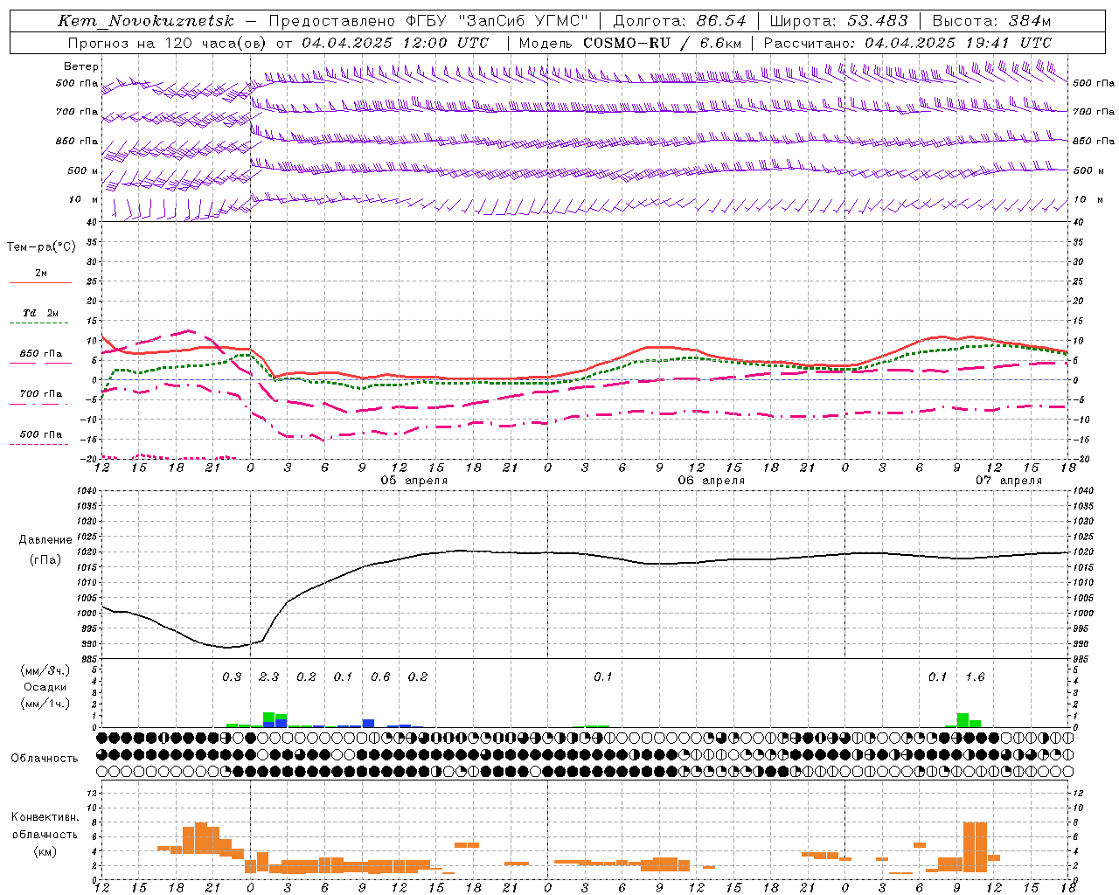Click the Конвективн. label
1119x895 pixels.
point(45,817)
